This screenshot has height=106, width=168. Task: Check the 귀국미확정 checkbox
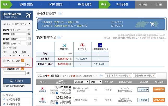[4, 48]
